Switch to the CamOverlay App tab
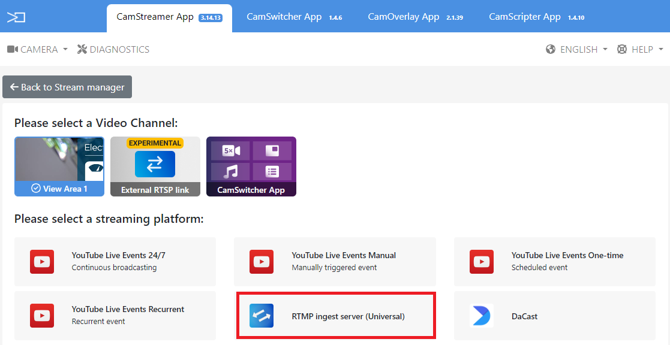This screenshot has height=345, width=670. coord(402,17)
